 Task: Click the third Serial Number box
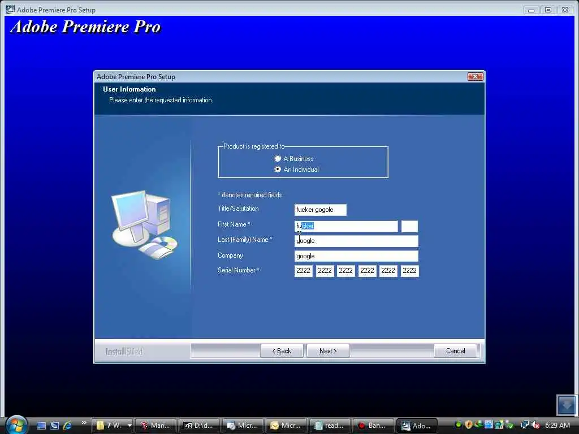[345, 271]
